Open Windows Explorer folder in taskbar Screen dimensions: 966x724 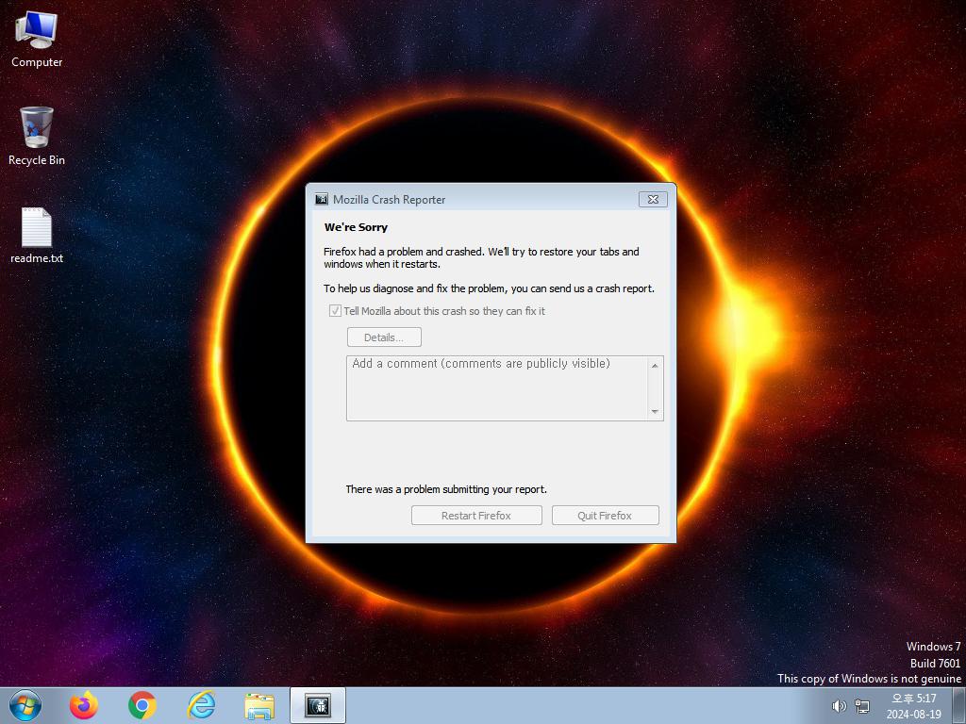click(x=259, y=706)
